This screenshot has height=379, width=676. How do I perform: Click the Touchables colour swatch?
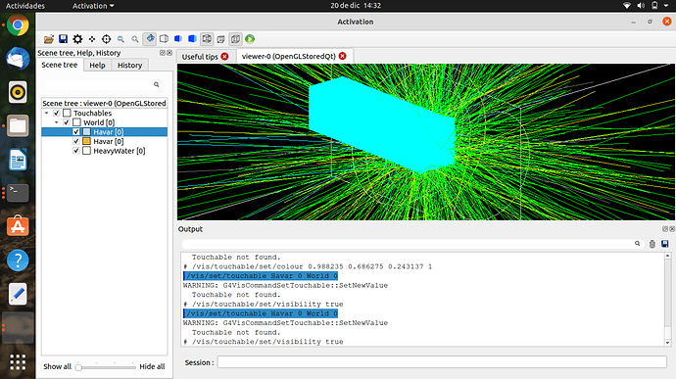pos(67,113)
